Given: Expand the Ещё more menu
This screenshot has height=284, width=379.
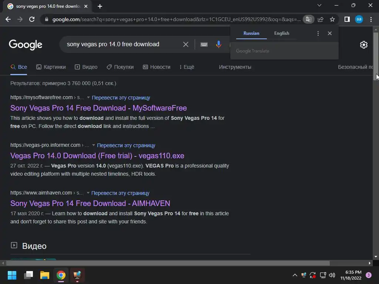Looking at the screenshot, I should click(187, 67).
